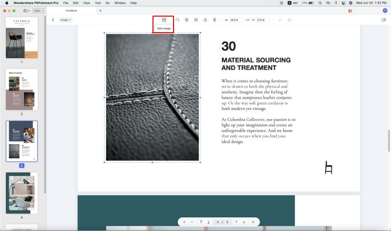Select page 1 thumbnail in the sidebar

pyautogui.click(x=22, y=38)
